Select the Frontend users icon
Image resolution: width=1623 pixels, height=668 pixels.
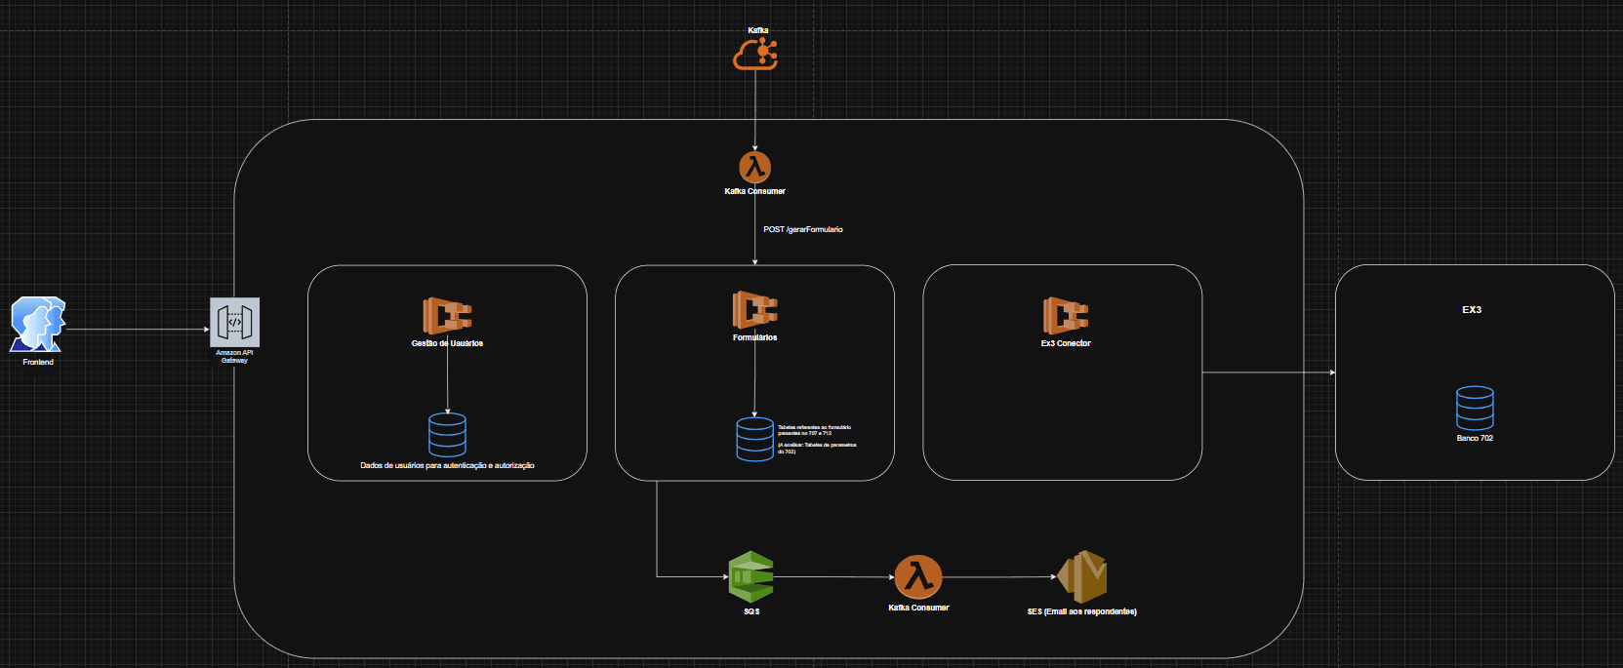point(38,325)
